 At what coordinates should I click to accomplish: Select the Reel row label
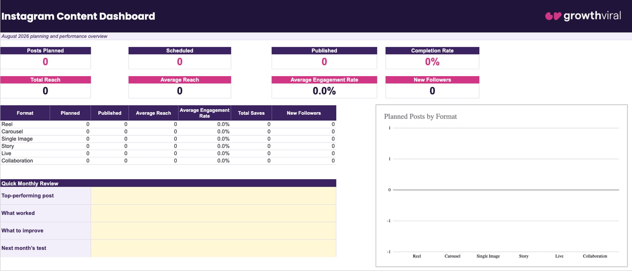pyautogui.click(x=7, y=124)
